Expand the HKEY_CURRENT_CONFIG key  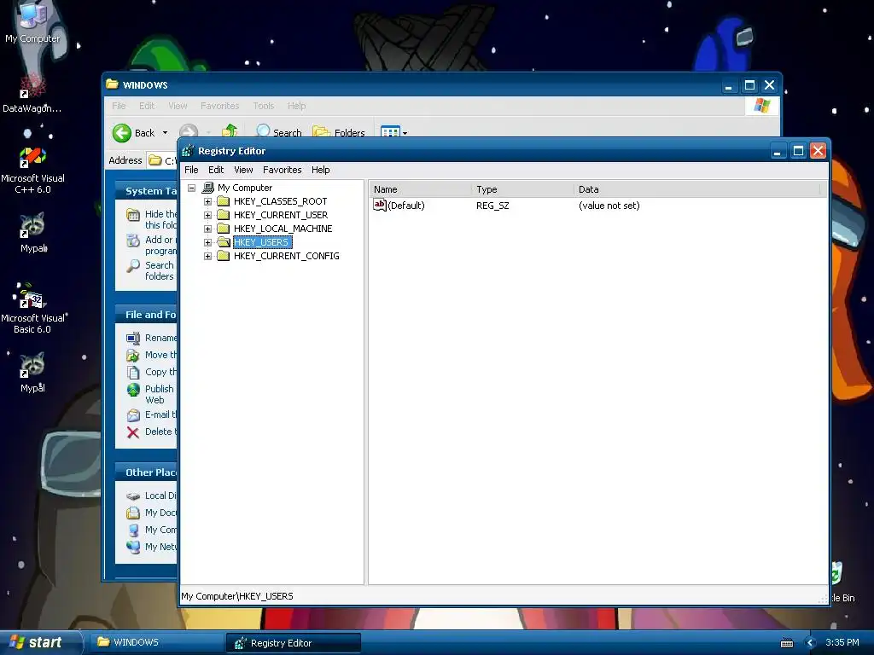point(208,256)
